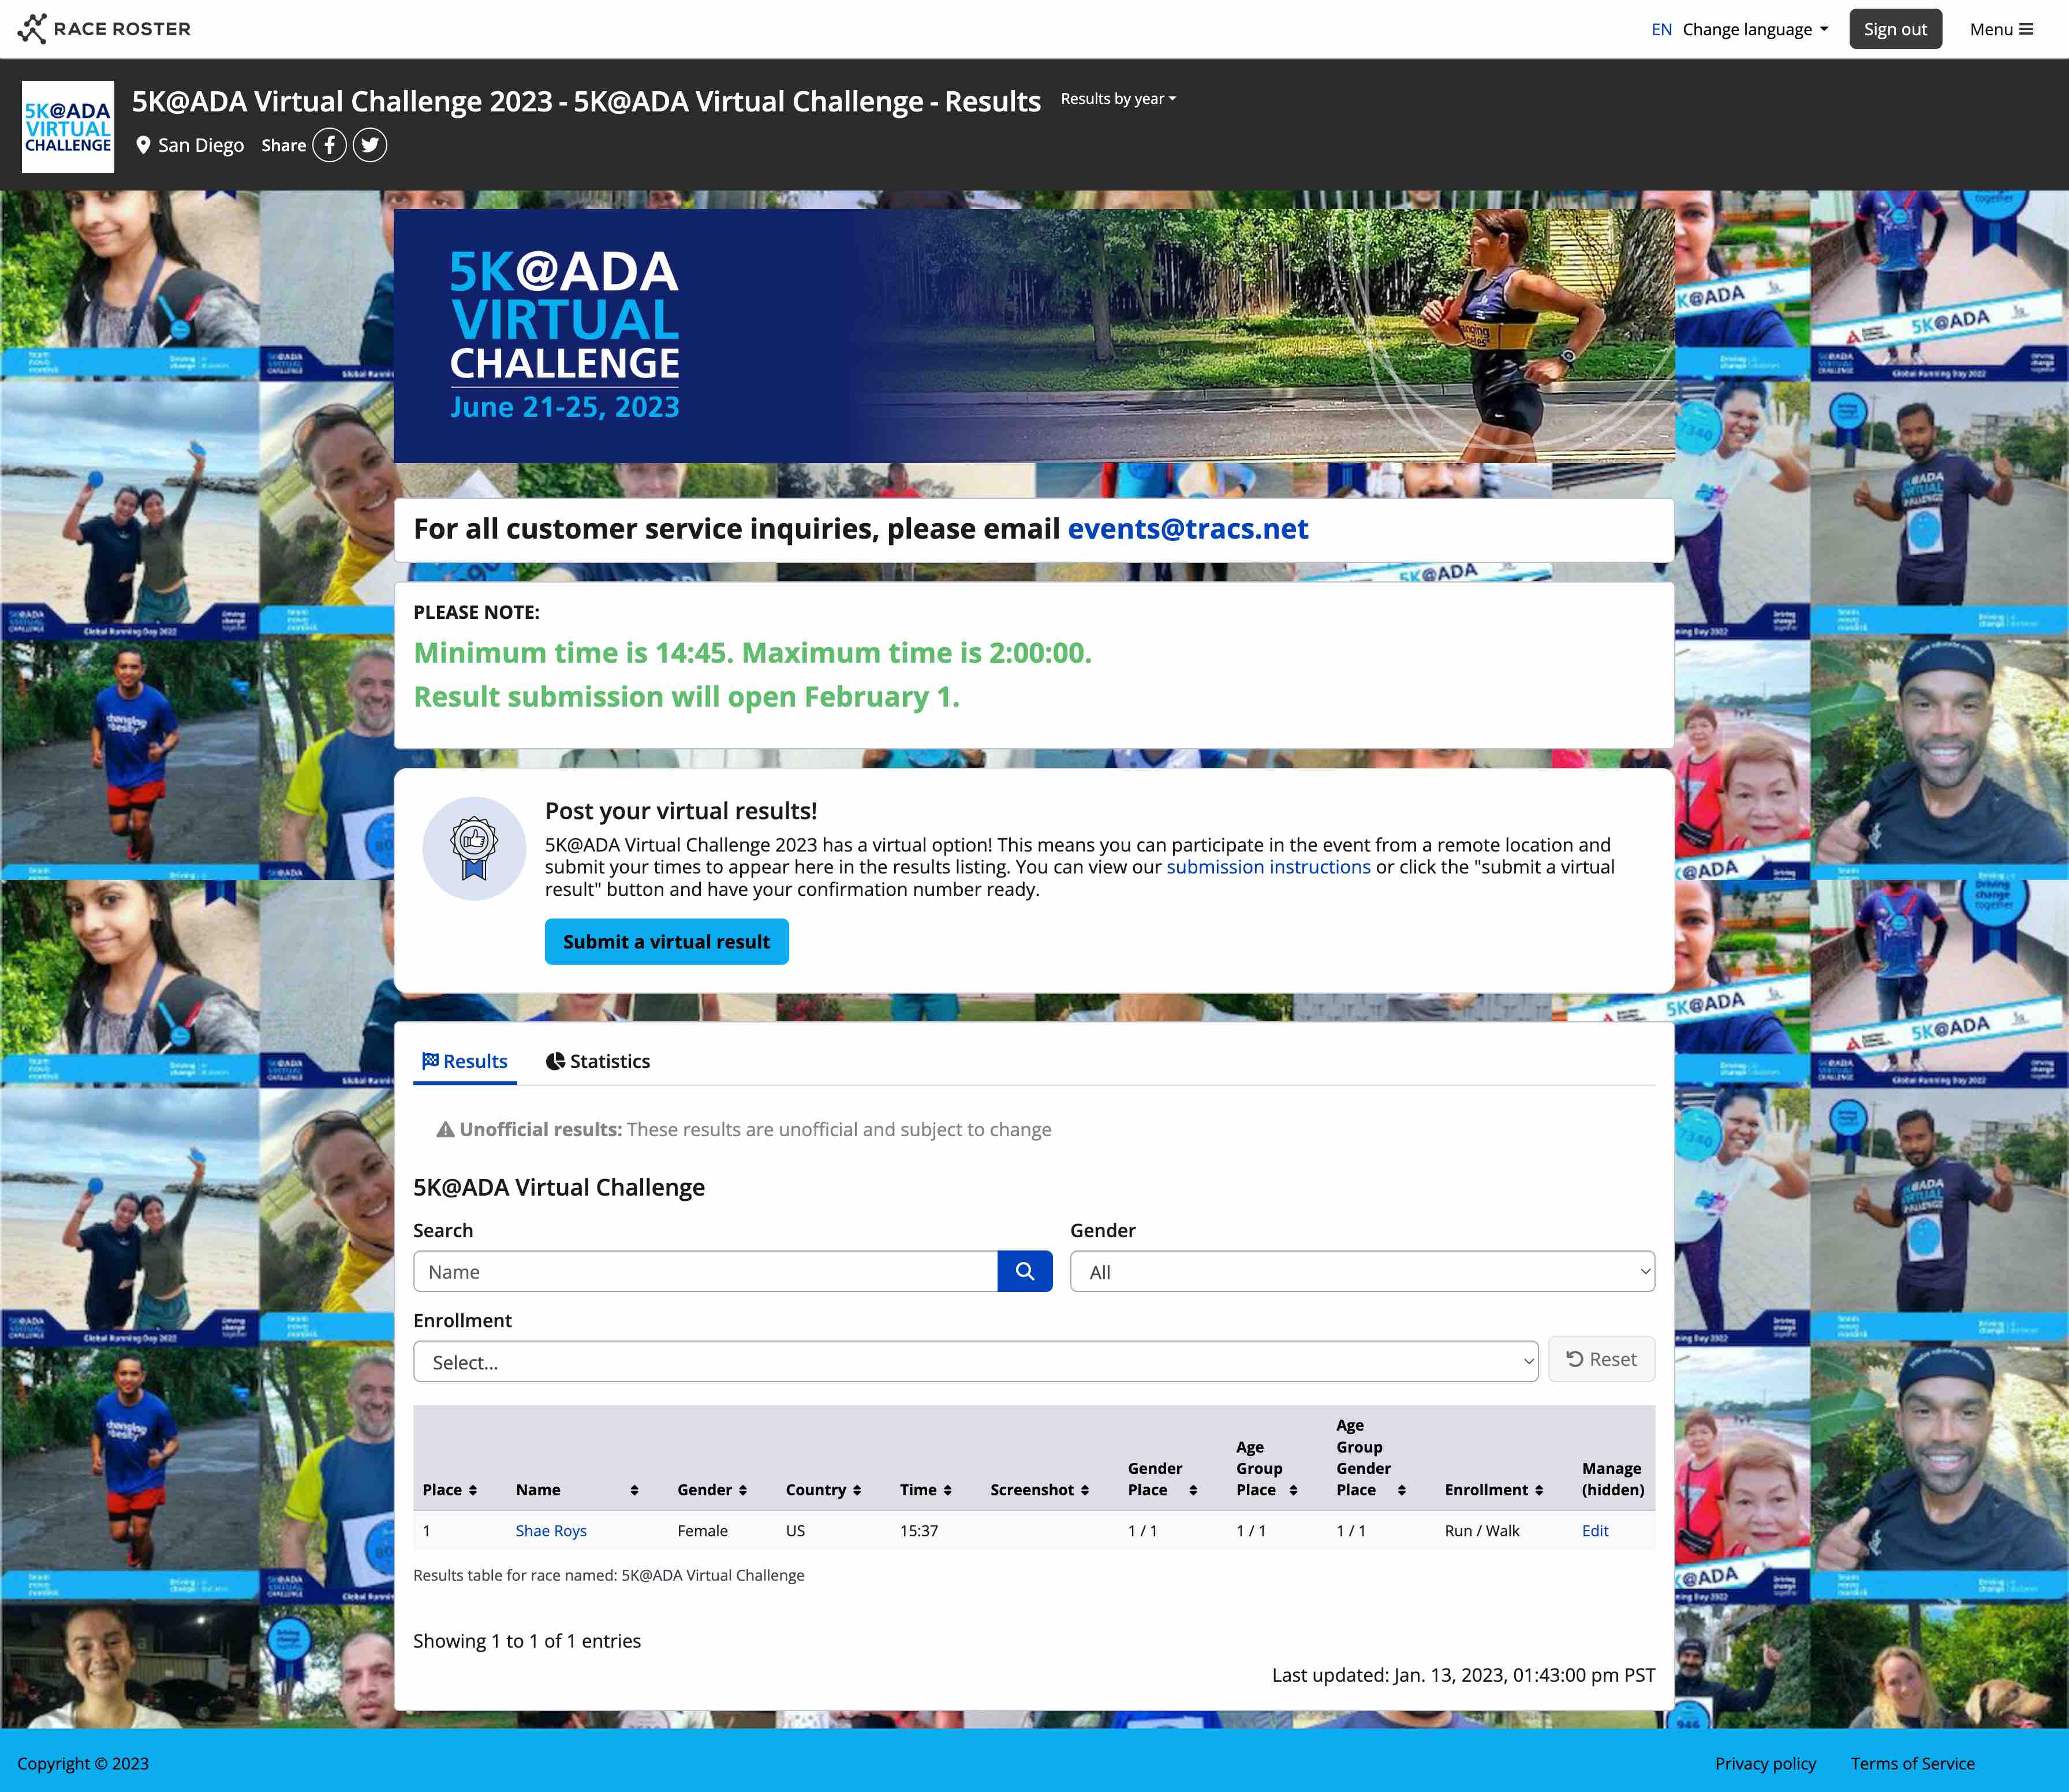Viewport: 2069px width, 1792px height.
Task: Click the Twitter share icon
Action: 369,145
